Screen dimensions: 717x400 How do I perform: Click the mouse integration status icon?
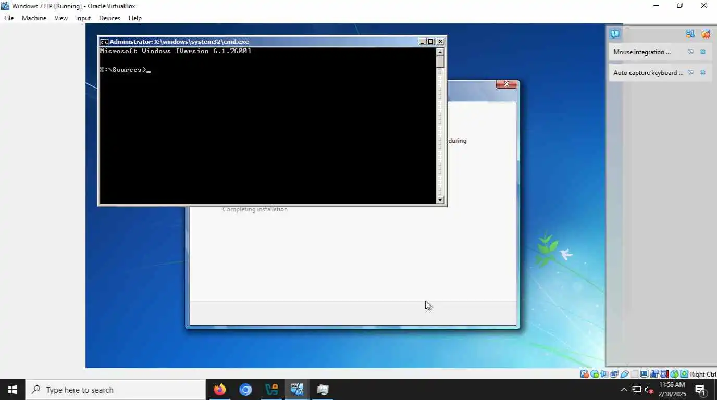[674, 374]
